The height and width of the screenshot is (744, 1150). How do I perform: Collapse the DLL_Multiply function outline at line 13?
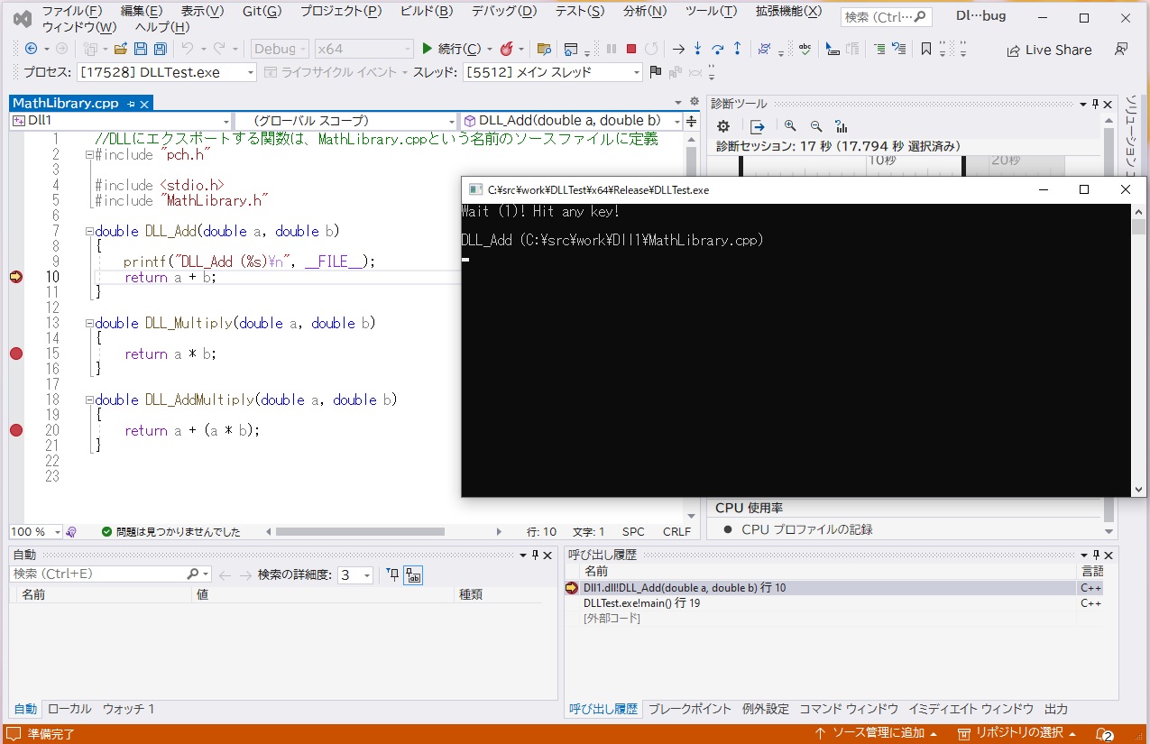pos(88,324)
